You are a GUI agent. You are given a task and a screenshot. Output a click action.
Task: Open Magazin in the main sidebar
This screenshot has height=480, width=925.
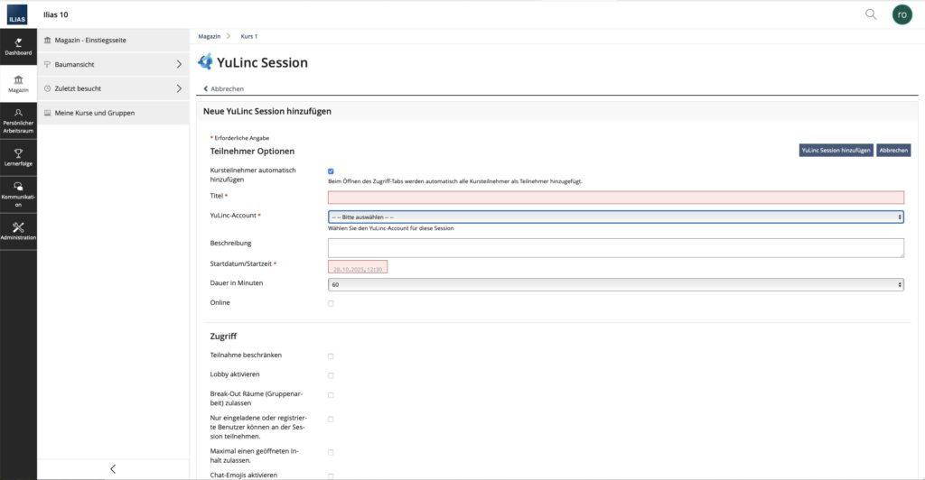[18, 84]
